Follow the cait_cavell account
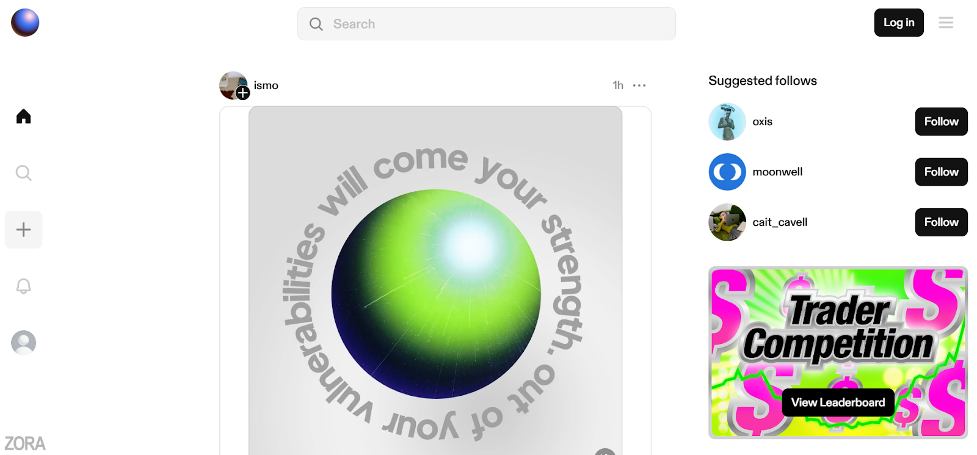 (x=941, y=222)
